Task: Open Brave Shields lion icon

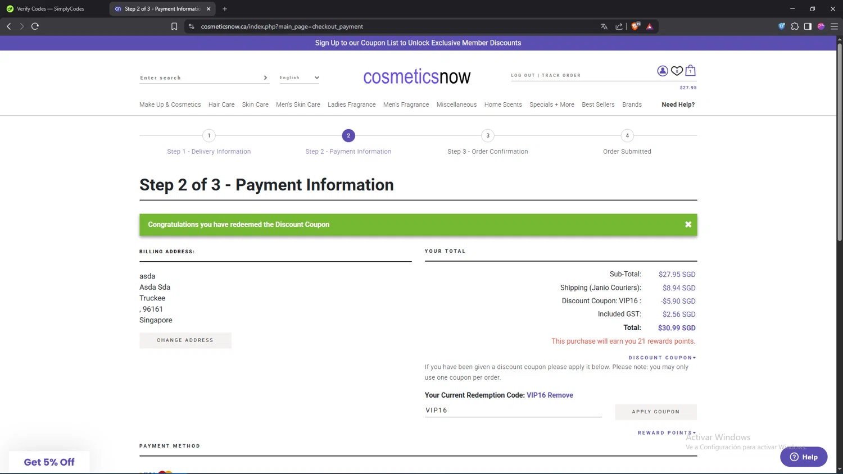Action: 636,26
